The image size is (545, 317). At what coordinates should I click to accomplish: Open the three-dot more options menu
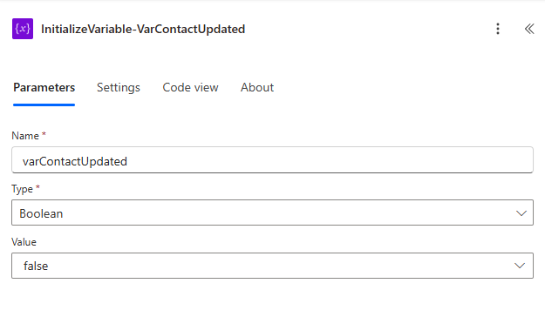(498, 29)
